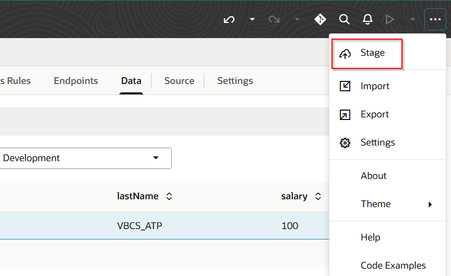Click the Redo arrow icon
The height and width of the screenshot is (276, 451).
coord(274,20)
